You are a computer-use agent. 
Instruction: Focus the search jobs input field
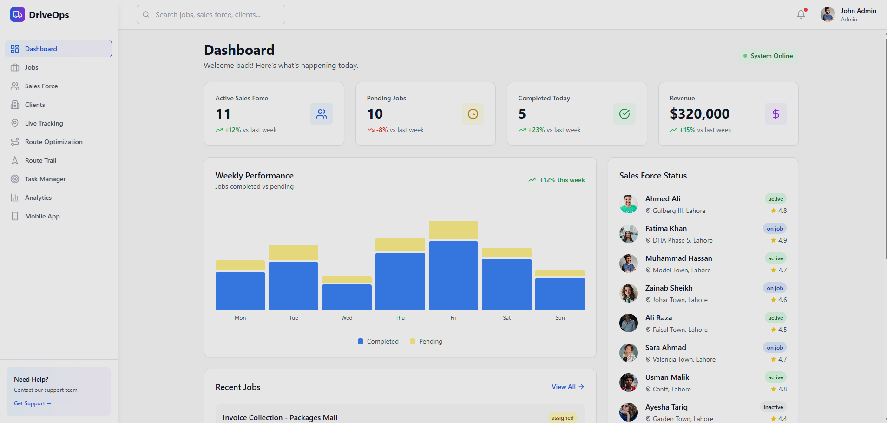coord(211,14)
